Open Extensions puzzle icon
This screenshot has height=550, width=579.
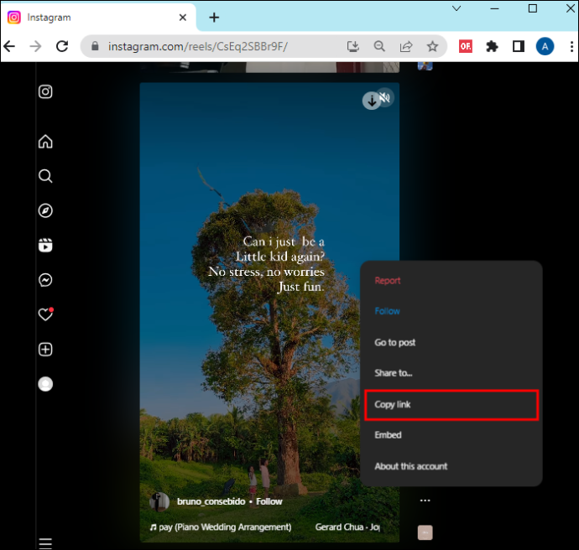[492, 46]
